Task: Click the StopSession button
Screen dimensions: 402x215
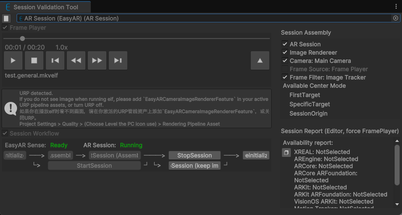Action: coord(194,156)
